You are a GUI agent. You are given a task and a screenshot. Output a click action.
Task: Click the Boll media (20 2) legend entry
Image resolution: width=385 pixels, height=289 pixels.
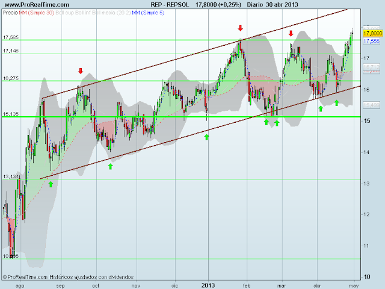pos(111,13)
